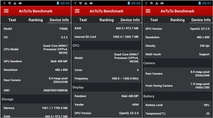This screenshot has width=213, height=118.
Task: Tap screen-capture notification icon in the 00:05 status bar
Action: click(81, 3)
